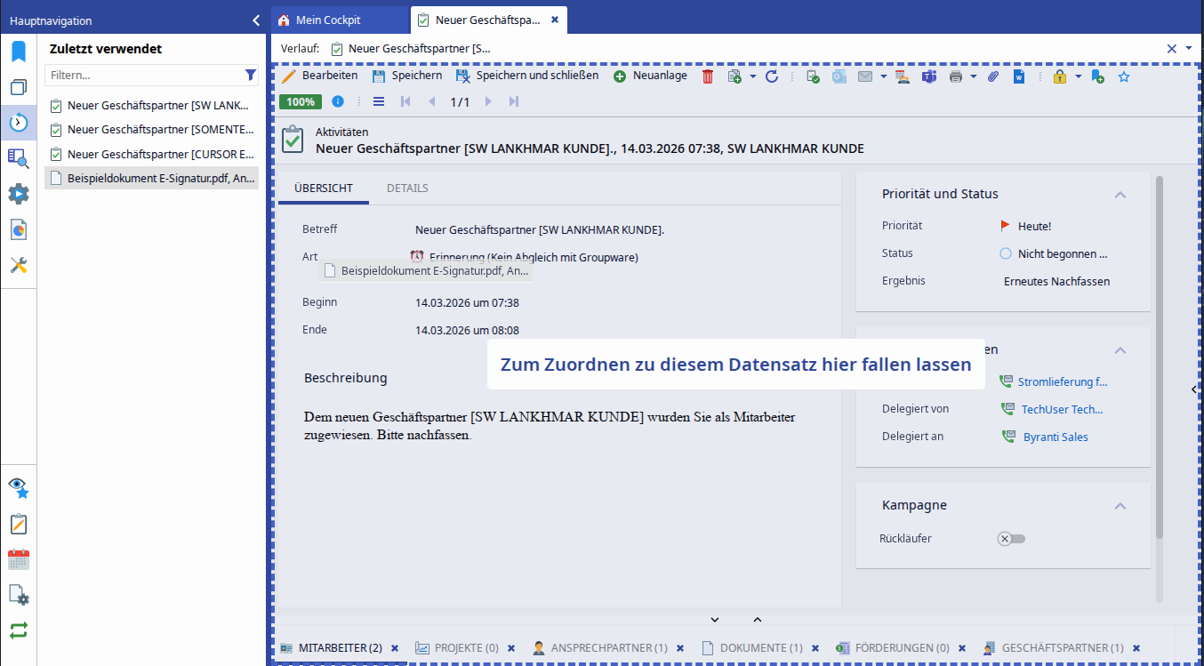Click the star favorite icon in toolbar
The height and width of the screenshot is (666, 1204).
coord(1124,76)
